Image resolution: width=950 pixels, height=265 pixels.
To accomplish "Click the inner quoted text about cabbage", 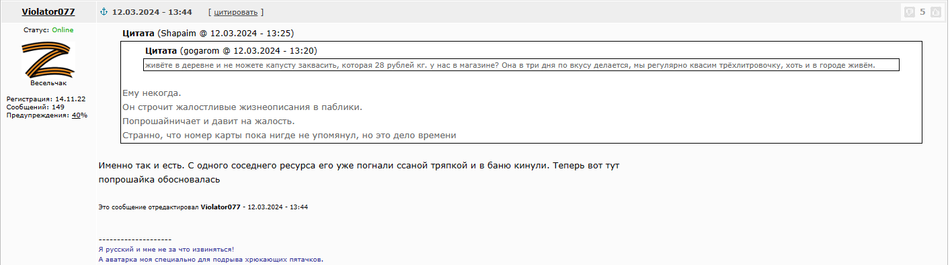I will pos(510,65).
